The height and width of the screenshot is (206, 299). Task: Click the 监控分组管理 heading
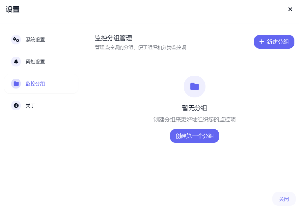click(113, 38)
